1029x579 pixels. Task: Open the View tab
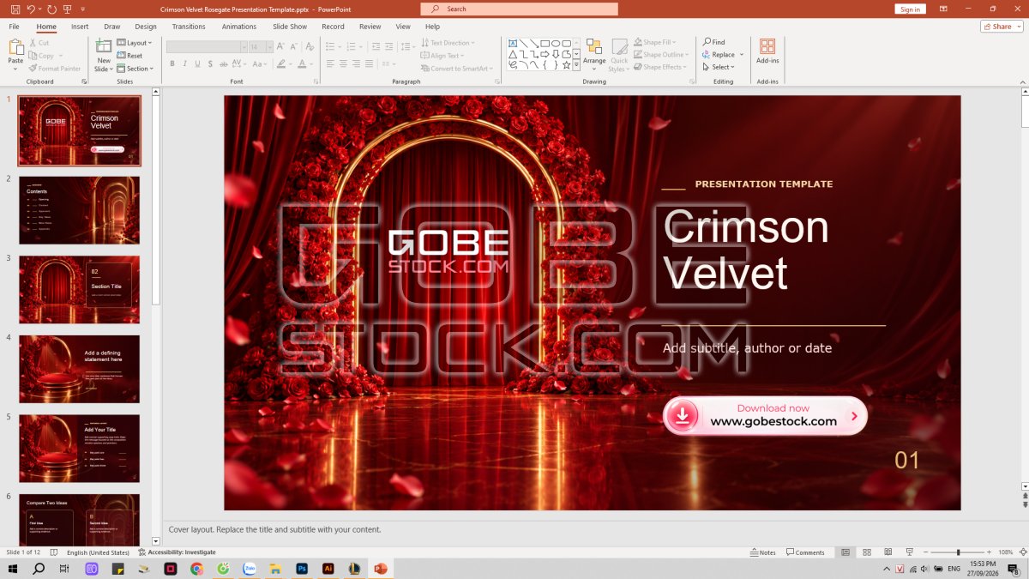(403, 27)
